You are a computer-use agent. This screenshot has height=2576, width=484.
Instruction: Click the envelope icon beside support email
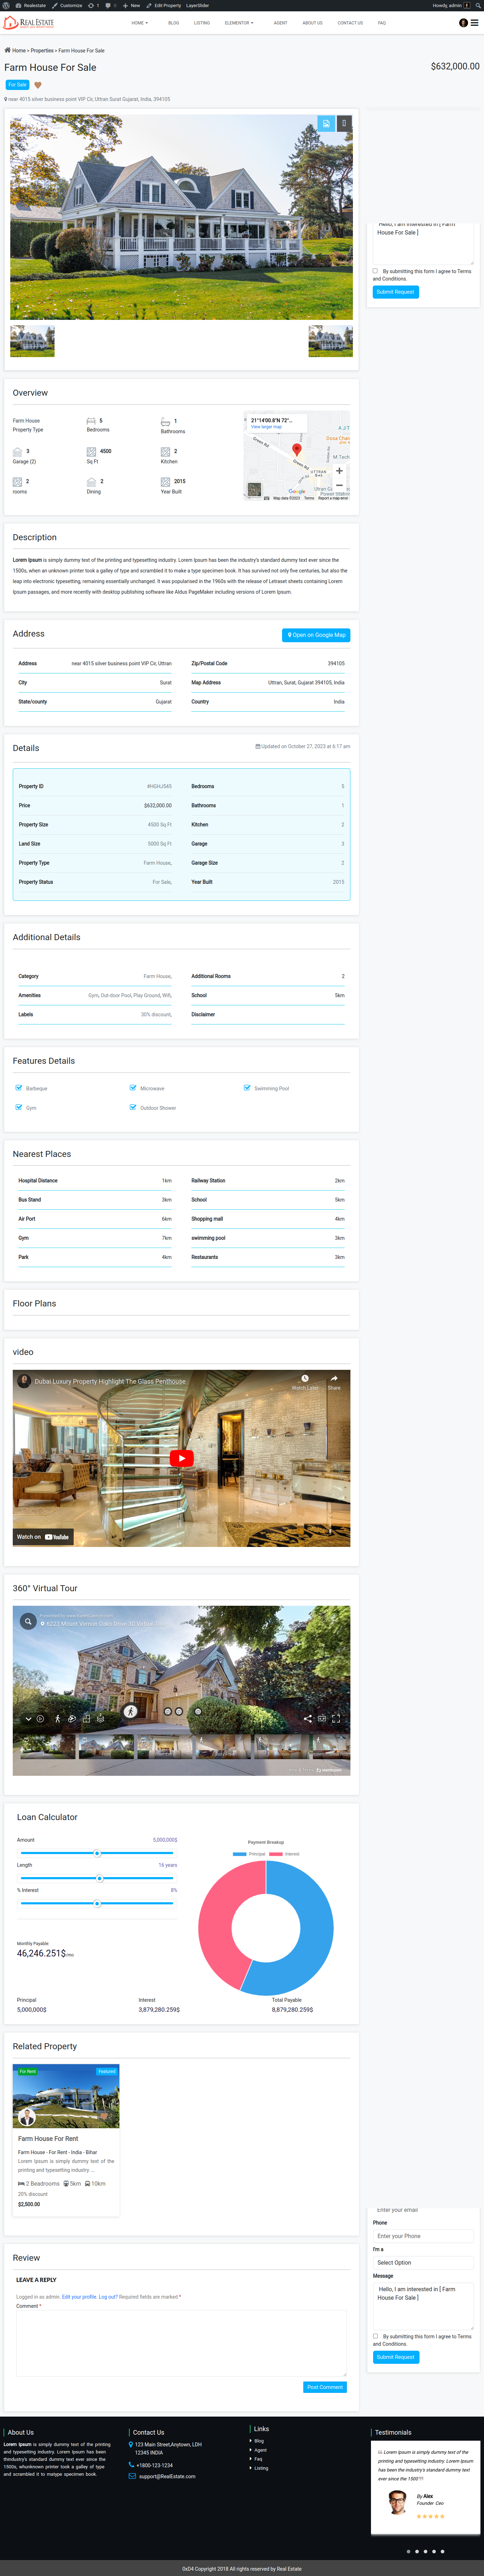[132, 2476]
